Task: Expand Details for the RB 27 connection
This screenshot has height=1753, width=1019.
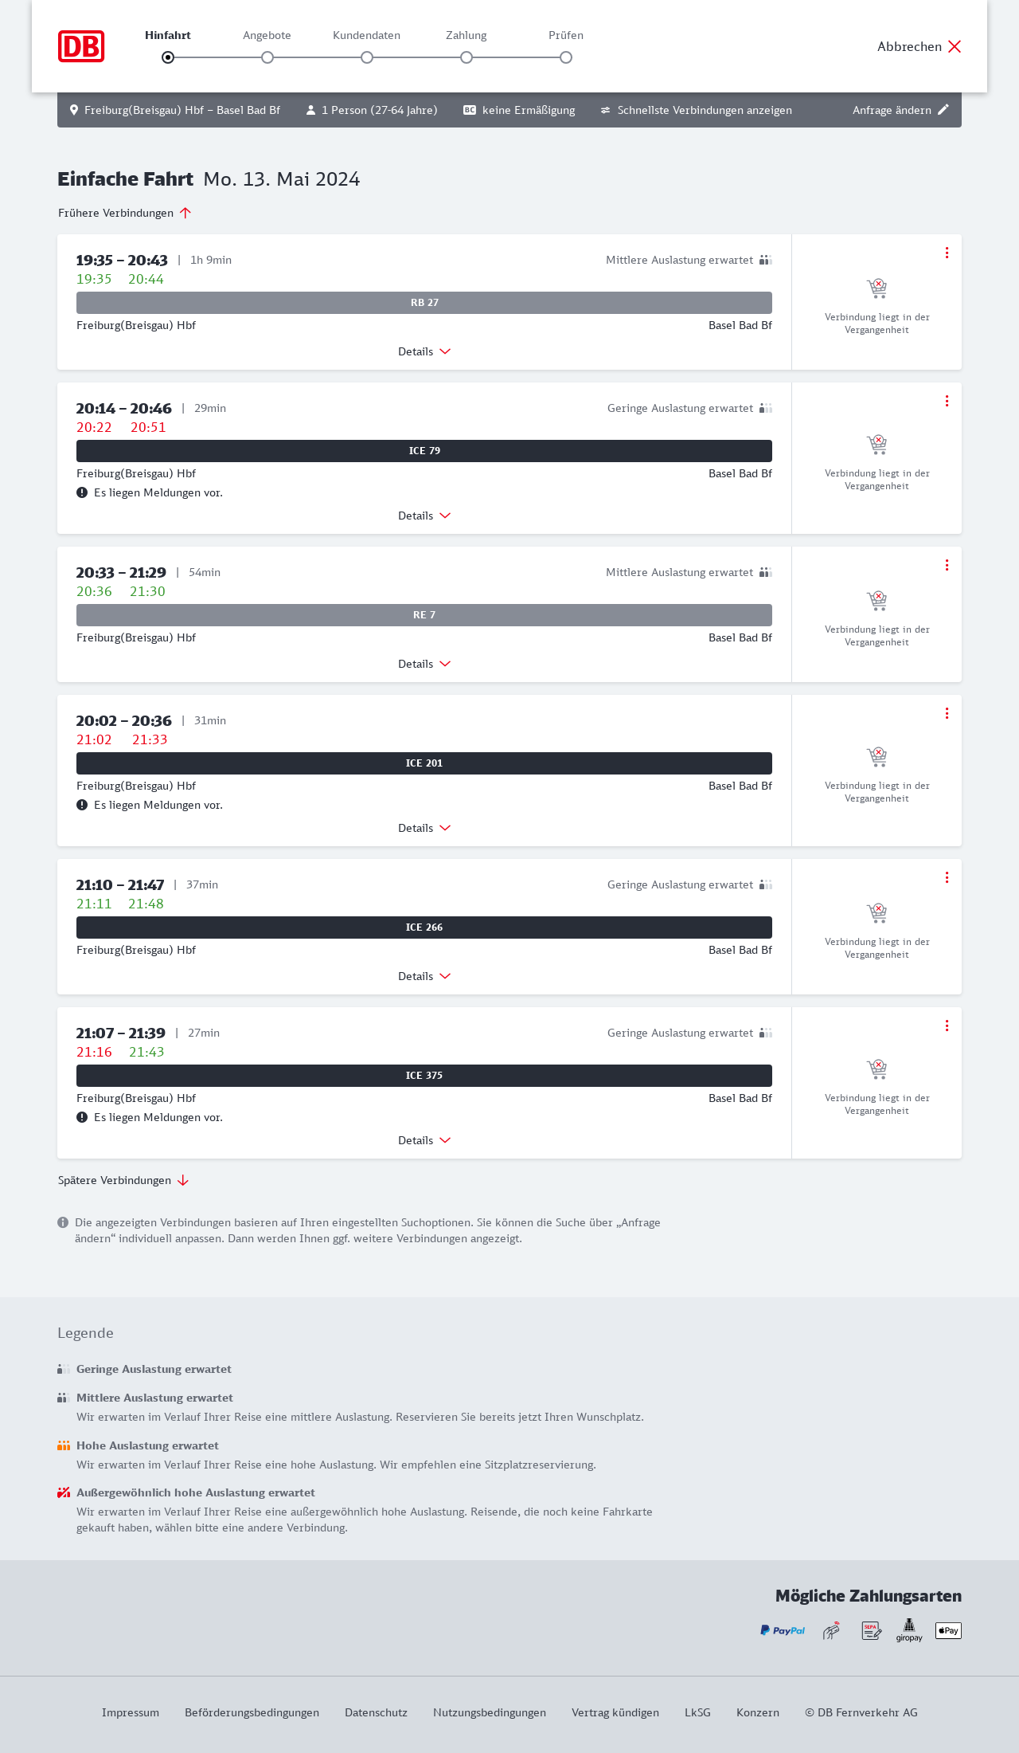Action: tap(424, 351)
